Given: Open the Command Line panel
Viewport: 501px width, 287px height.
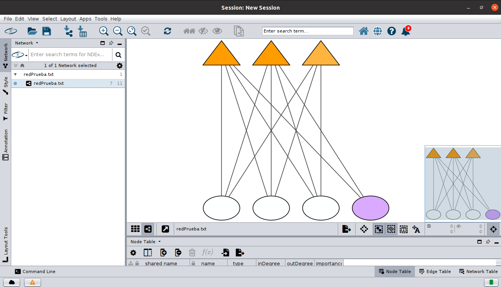Looking at the screenshot, I should (35, 272).
